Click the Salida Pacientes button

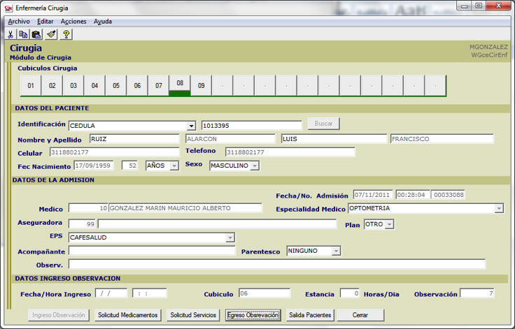pyautogui.click(x=310, y=315)
